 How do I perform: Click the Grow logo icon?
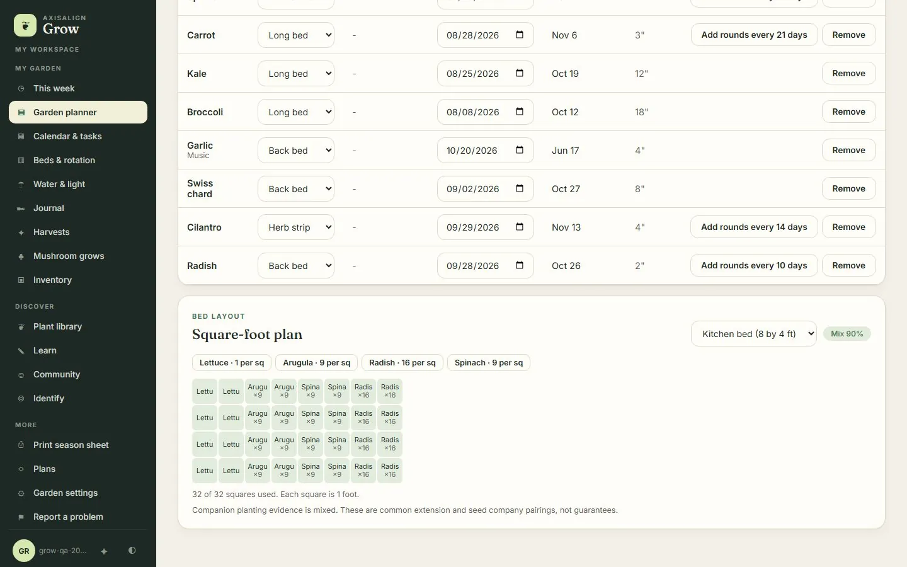click(x=25, y=25)
